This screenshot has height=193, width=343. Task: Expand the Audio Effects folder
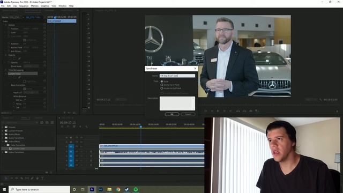[x=3, y=135]
